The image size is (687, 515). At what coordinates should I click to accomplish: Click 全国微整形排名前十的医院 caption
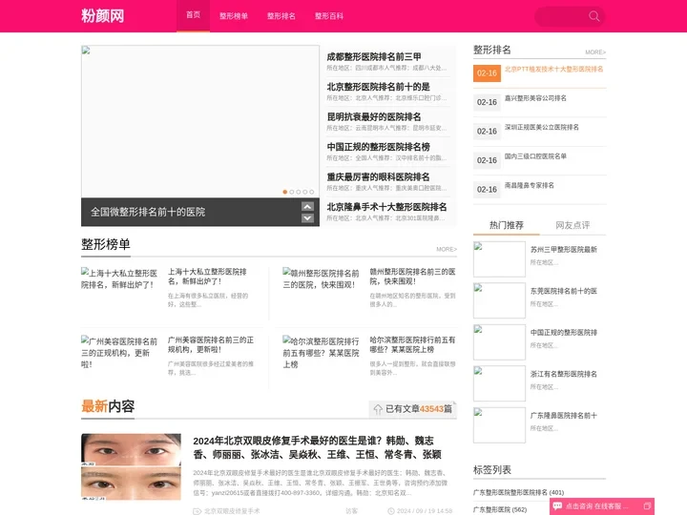click(x=148, y=212)
